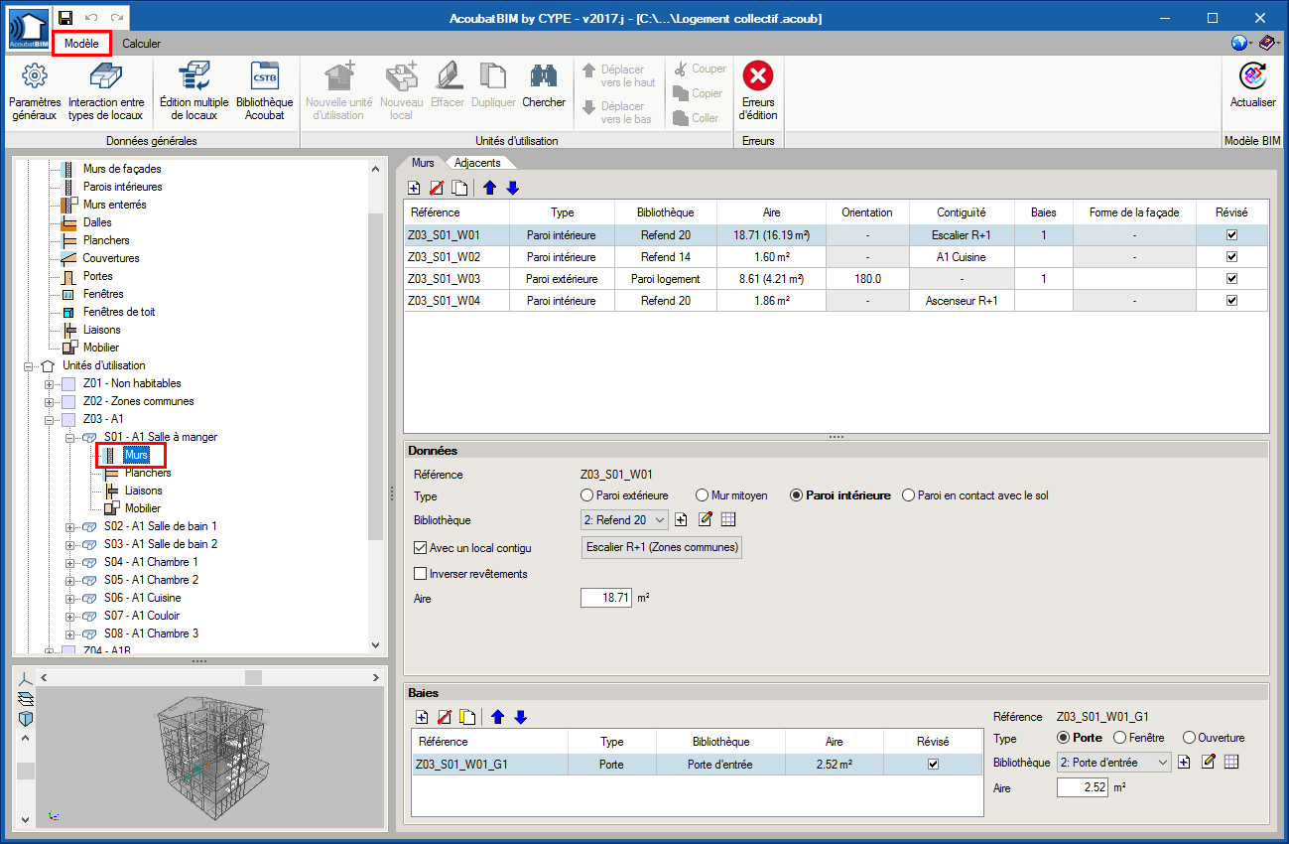Viewport: 1289px width, 844px height.
Task: Add a new wall in Murs toolbar
Action: click(x=415, y=188)
